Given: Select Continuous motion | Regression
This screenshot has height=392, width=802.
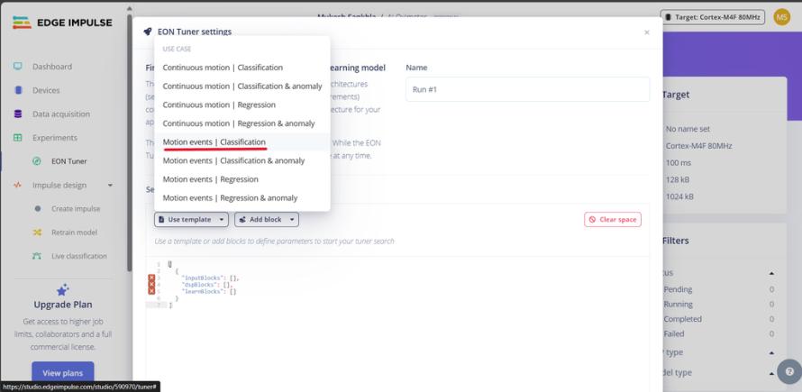Looking at the screenshot, I should pos(242,105).
